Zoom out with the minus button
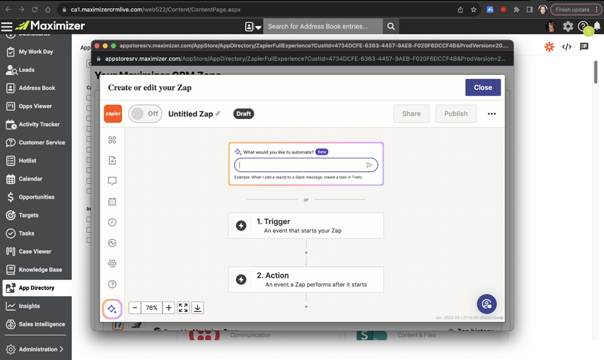The image size is (604, 360). pyautogui.click(x=135, y=307)
